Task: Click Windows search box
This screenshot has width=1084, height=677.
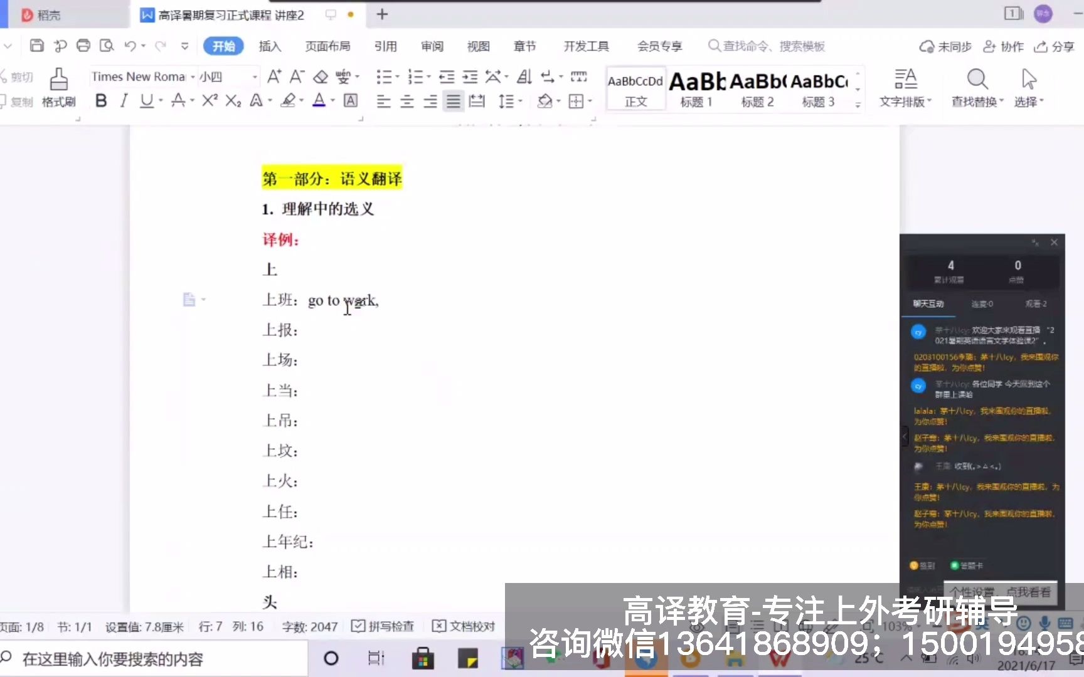Action: [x=154, y=659]
